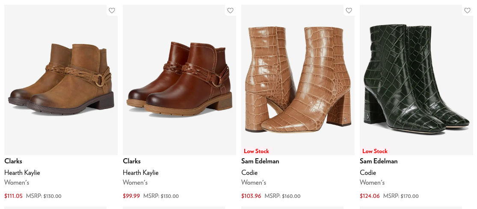Open Sam Edelman brand link above $103.96

(x=260, y=161)
